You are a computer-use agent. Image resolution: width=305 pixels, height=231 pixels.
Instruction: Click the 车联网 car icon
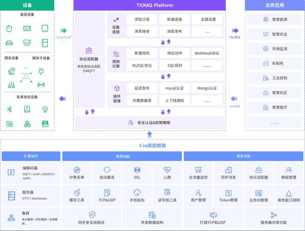[x=266, y=63]
